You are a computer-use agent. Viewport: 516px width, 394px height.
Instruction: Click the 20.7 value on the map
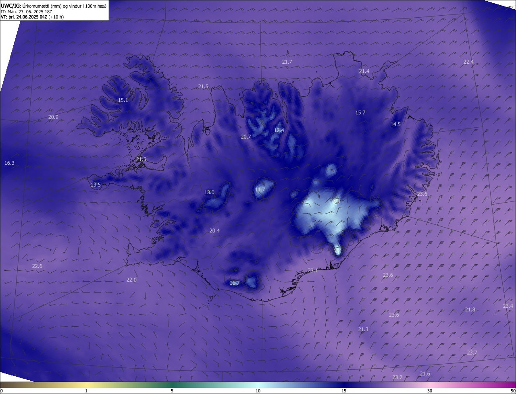(246, 137)
